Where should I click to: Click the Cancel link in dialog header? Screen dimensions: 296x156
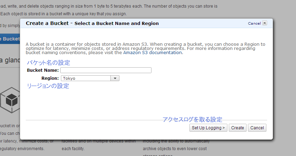pyautogui.click(x=254, y=23)
